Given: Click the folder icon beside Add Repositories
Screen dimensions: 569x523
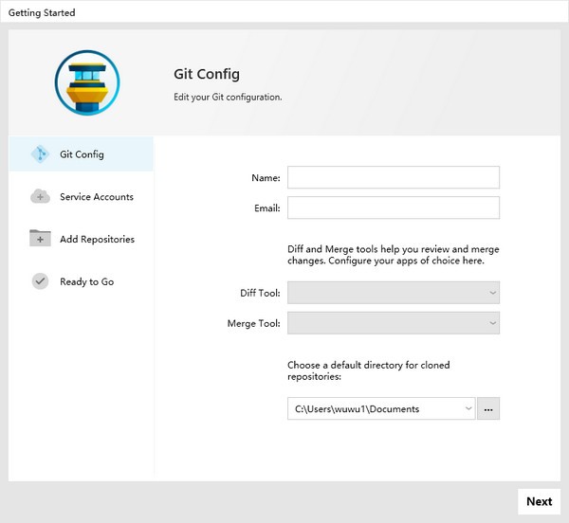Looking at the screenshot, I should click(40, 239).
